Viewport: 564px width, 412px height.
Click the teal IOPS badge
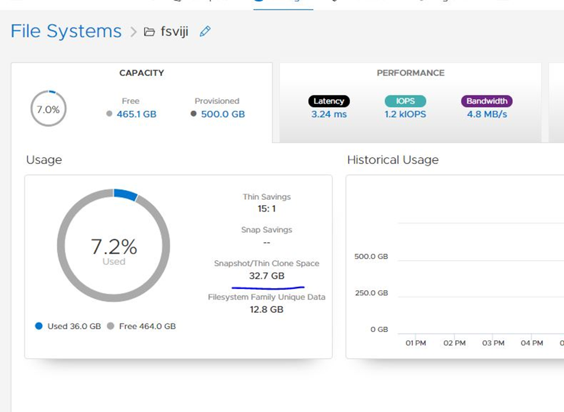[x=405, y=101]
